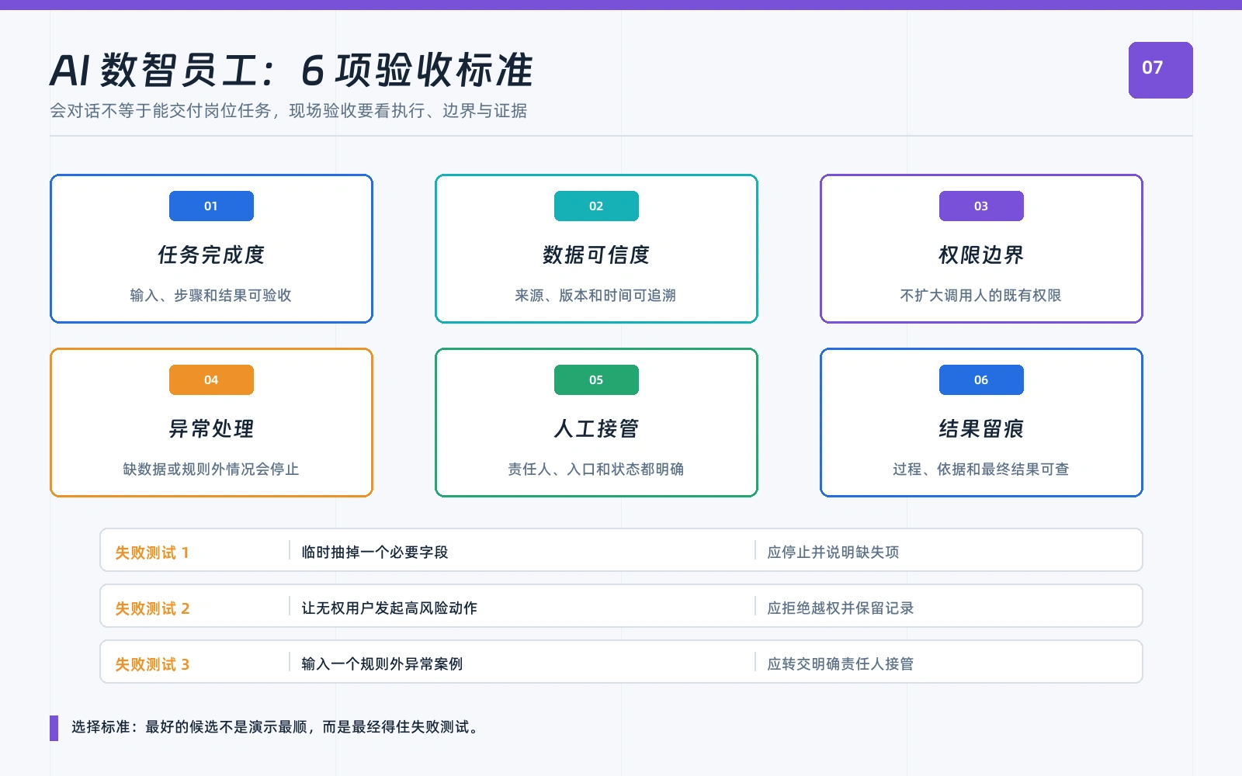
Task: Click the heading 数据可信度
Action: (x=596, y=255)
